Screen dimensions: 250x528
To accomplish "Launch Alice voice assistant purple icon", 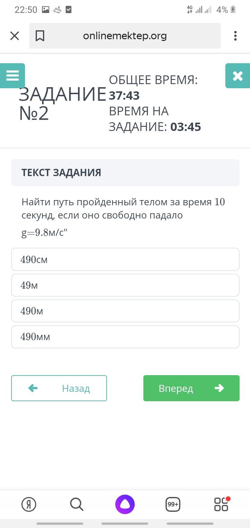I will click(125, 504).
